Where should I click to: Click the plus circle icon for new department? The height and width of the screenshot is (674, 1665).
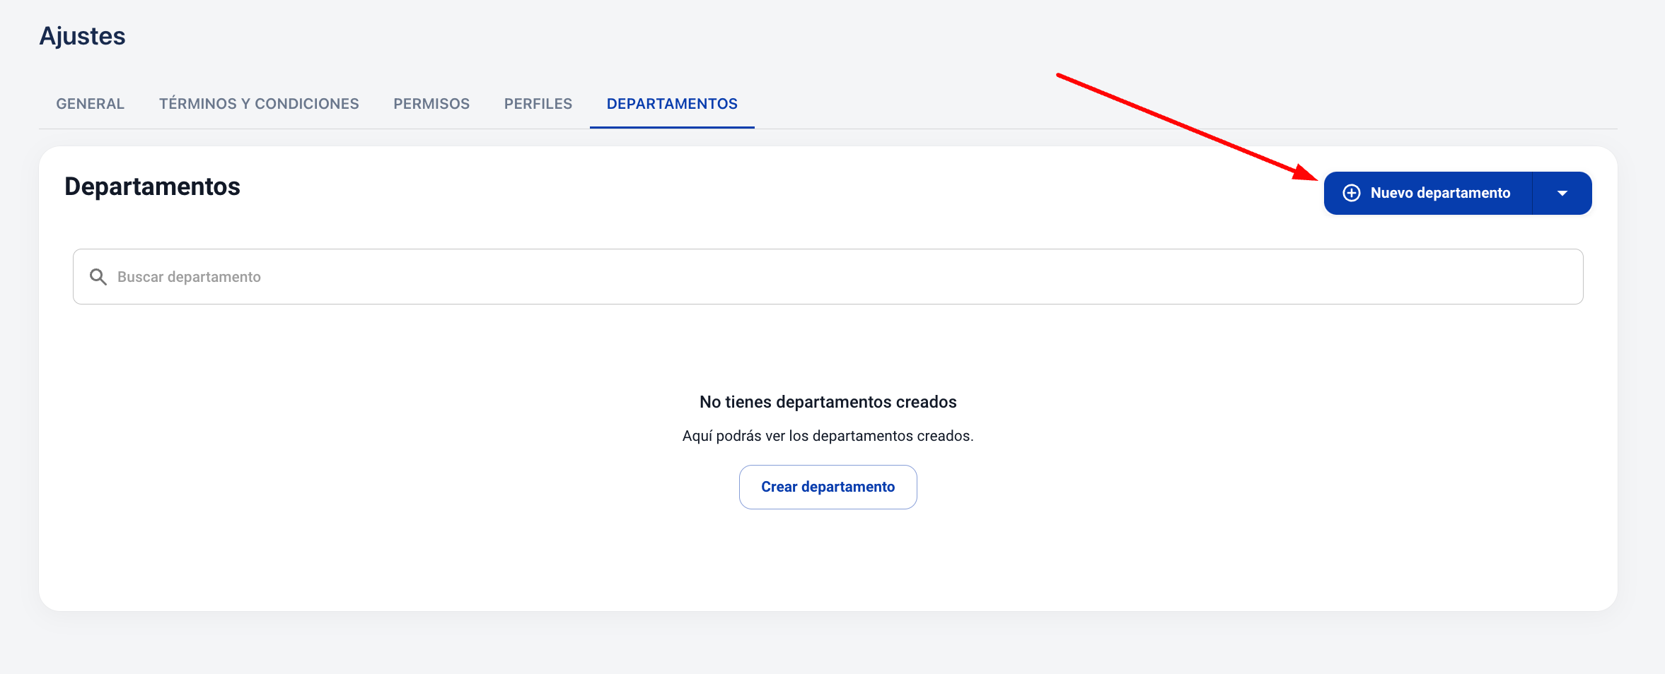click(1351, 193)
